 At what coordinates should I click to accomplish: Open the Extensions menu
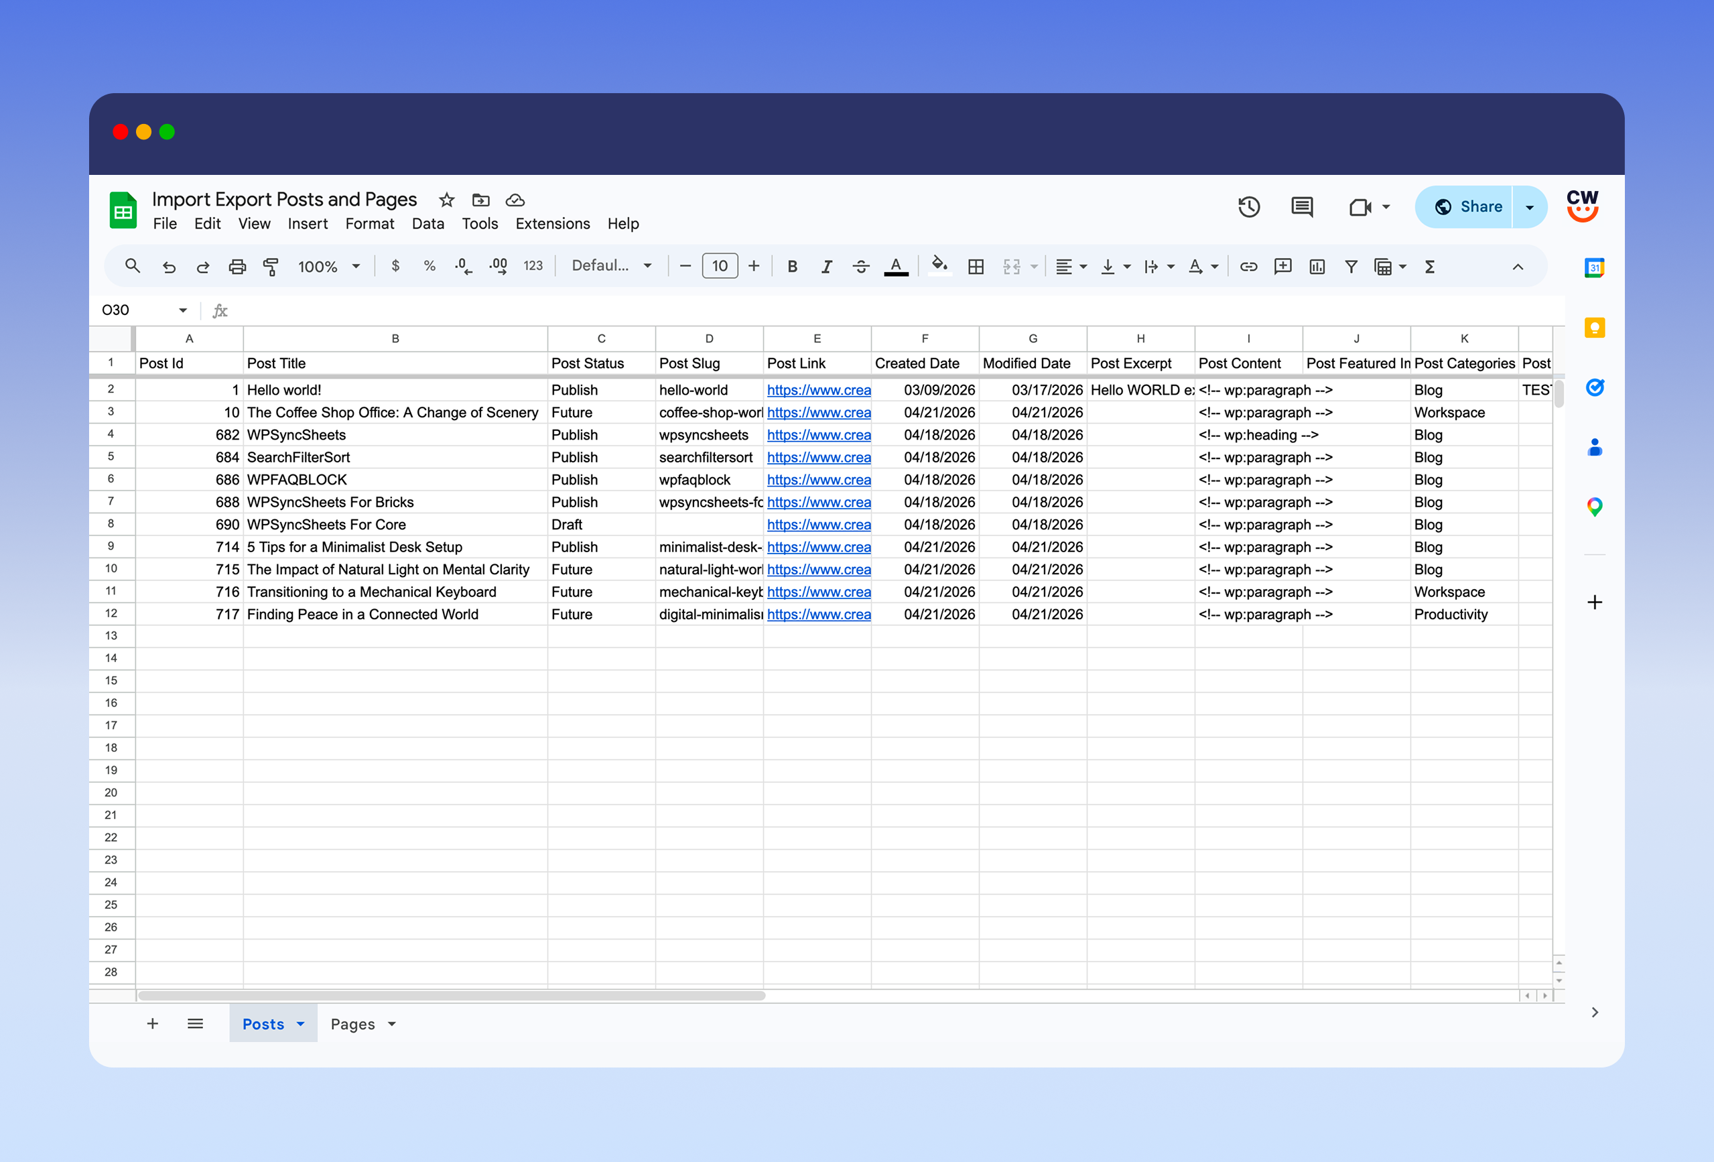tap(552, 224)
